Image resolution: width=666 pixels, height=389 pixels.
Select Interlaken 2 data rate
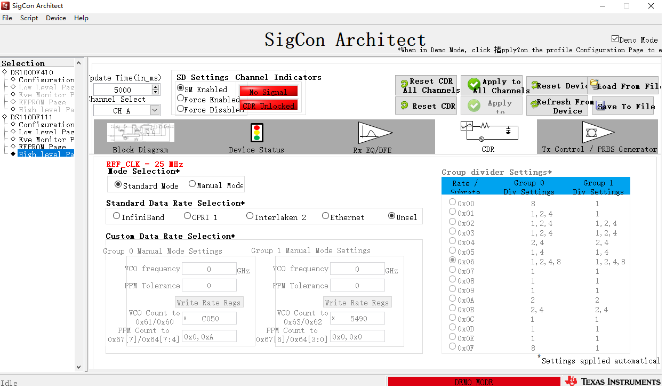click(250, 216)
